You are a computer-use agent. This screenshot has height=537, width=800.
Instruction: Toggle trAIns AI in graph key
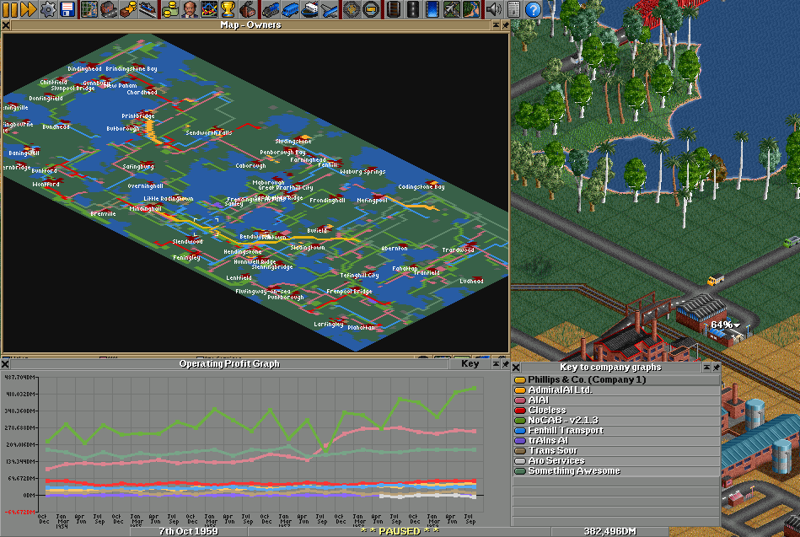[616, 441]
